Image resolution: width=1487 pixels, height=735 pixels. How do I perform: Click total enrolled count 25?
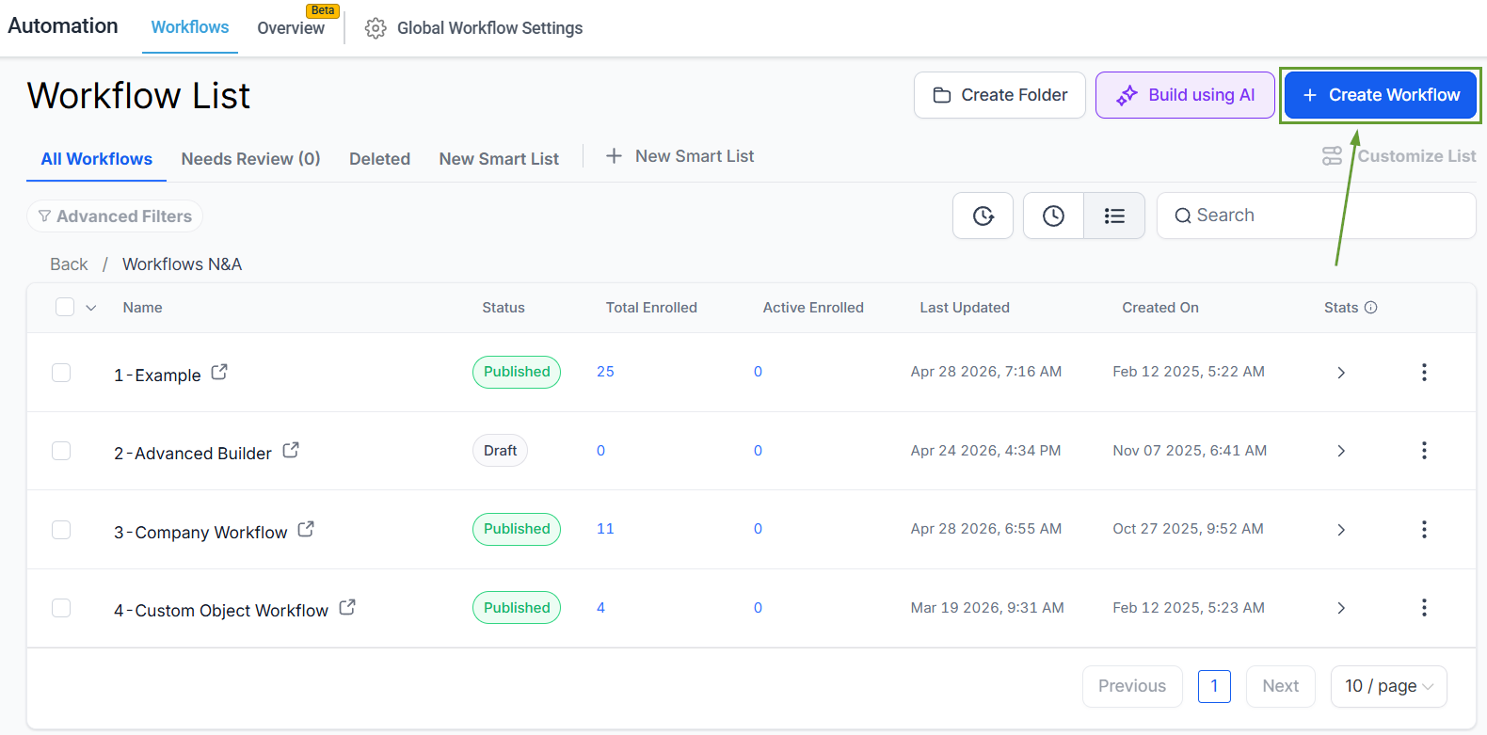[x=605, y=372]
